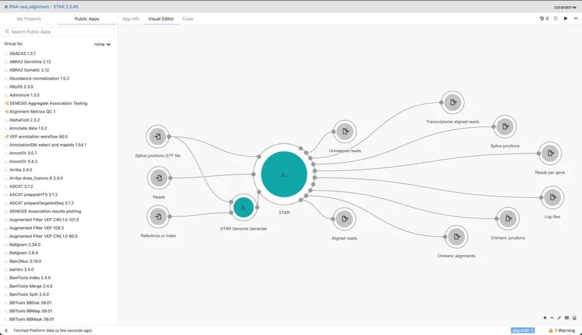This screenshot has width=582, height=335.
Task: Open the Group by none dropdown
Action: tap(102, 44)
